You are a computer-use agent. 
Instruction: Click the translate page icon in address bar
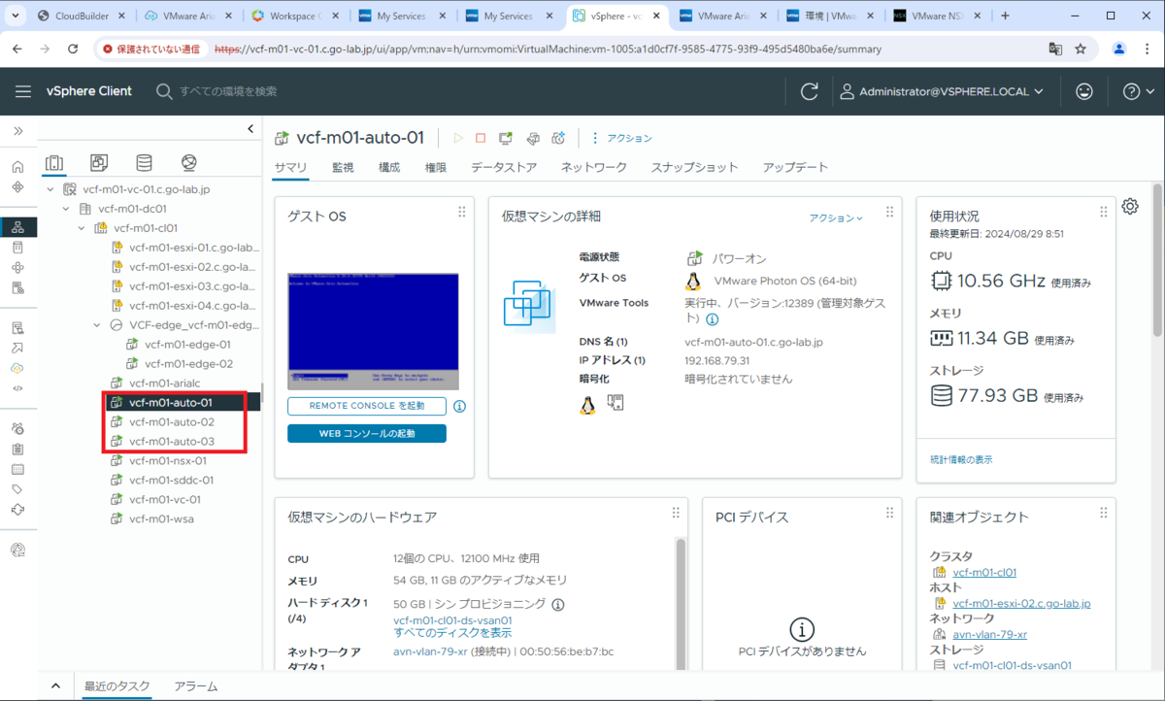tap(1055, 49)
